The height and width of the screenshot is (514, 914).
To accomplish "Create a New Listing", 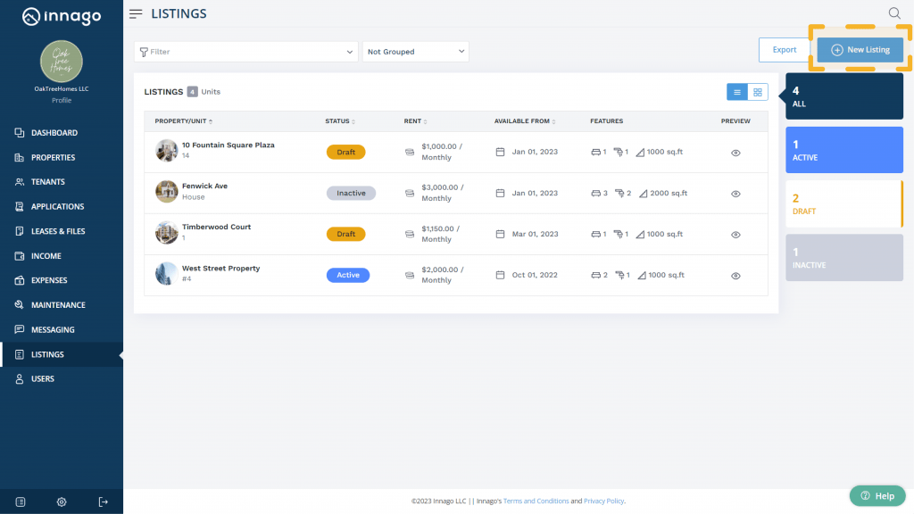I will coord(860,50).
